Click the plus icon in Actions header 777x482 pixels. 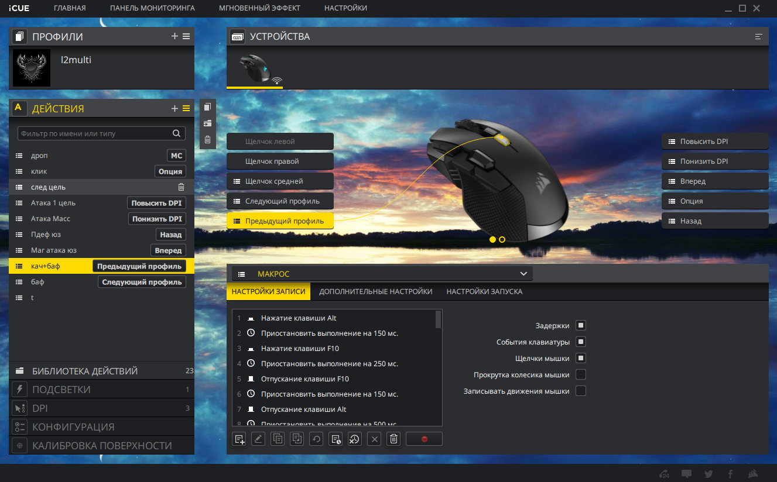coord(174,108)
